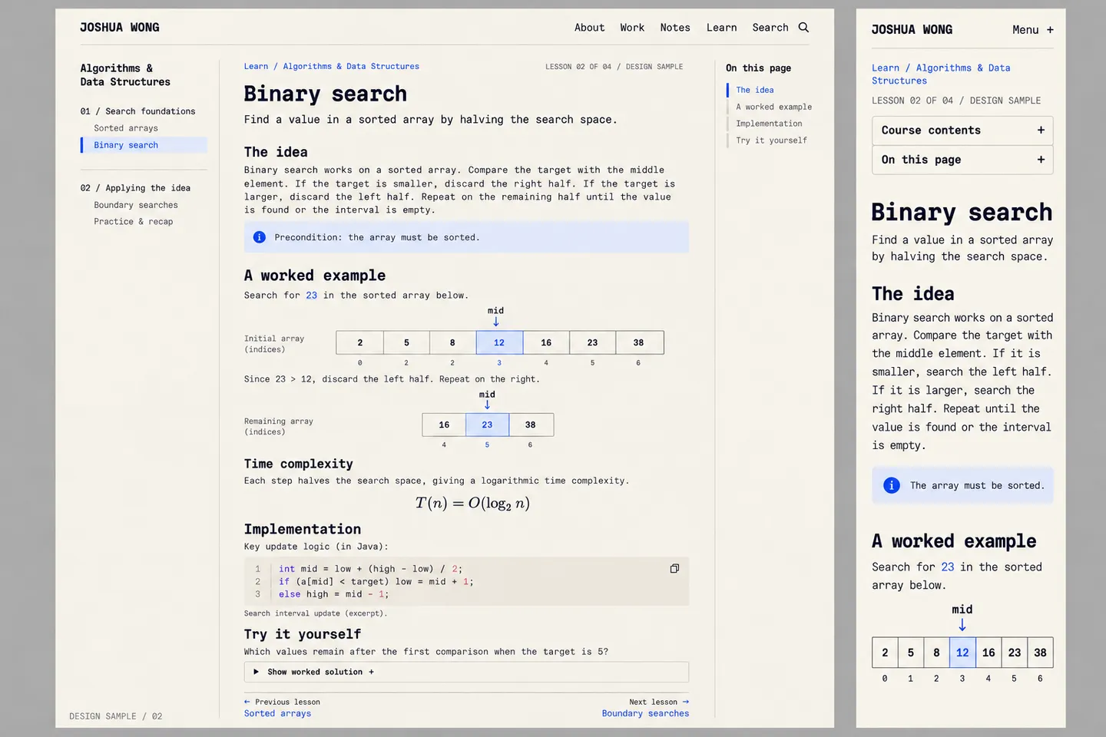Expand the On this page mobile panel
Image resolution: width=1106 pixels, height=737 pixels.
[962, 160]
